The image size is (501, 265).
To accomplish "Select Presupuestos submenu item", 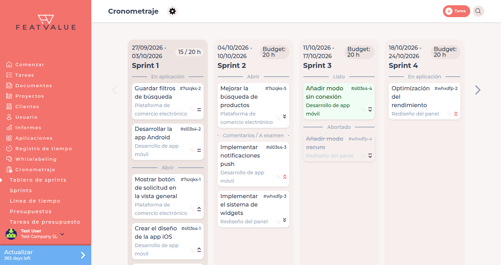I will click(x=30, y=211).
